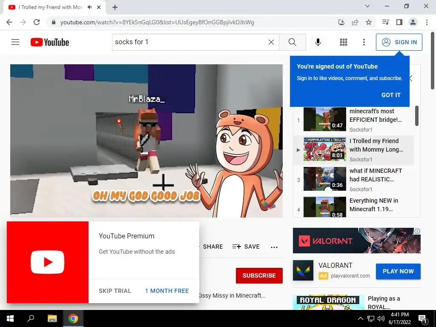Toggle Chrome side panel
This screenshot has width=436, height=327.
pos(399,22)
